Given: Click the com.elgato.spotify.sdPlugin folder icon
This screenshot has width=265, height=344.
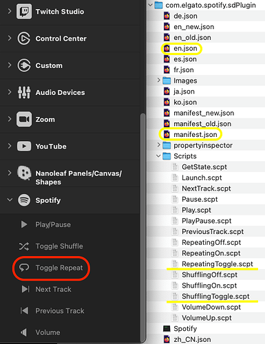Looking at the screenshot, I should pos(158,5).
